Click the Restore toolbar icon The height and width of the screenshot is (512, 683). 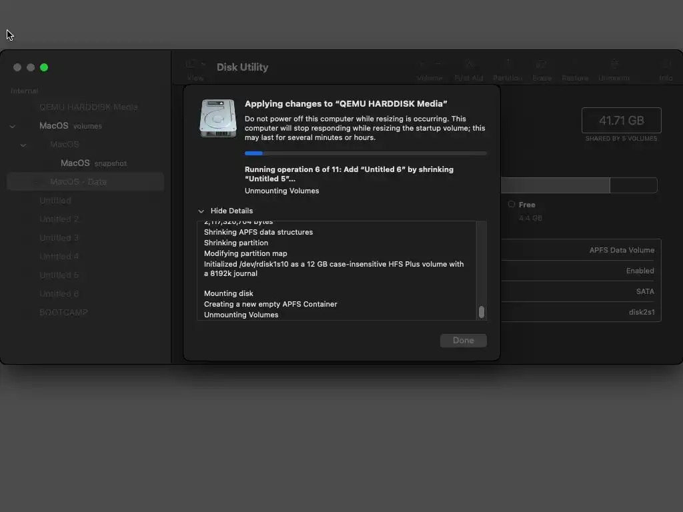(x=575, y=70)
